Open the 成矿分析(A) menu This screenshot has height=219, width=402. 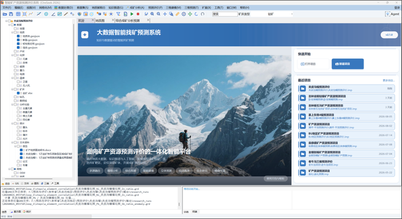(135, 8)
